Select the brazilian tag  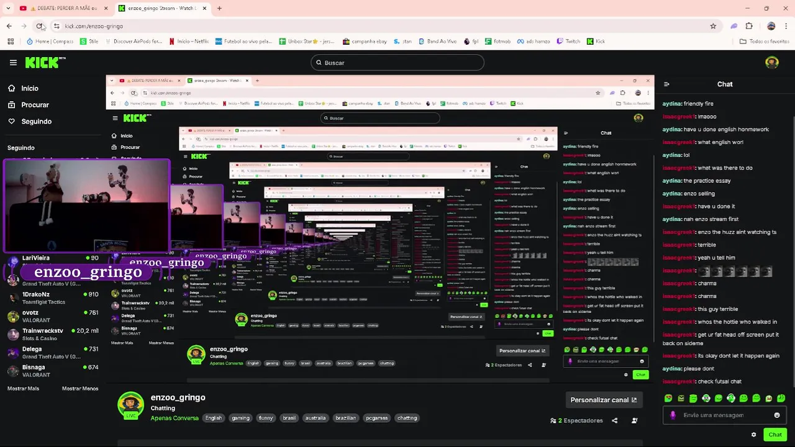[x=346, y=418]
